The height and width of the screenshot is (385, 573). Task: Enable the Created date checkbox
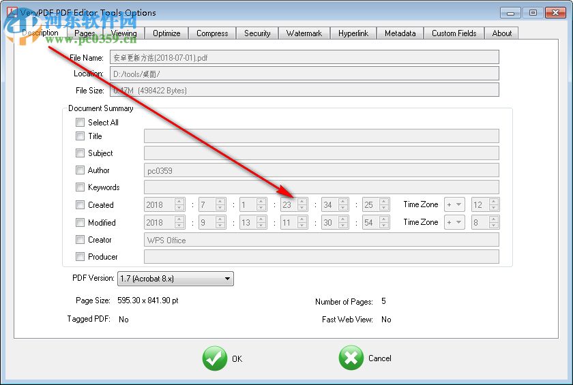(80, 204)
